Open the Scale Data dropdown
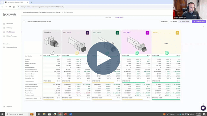This screenshot has height=116, width=207. tap(164, 22)
